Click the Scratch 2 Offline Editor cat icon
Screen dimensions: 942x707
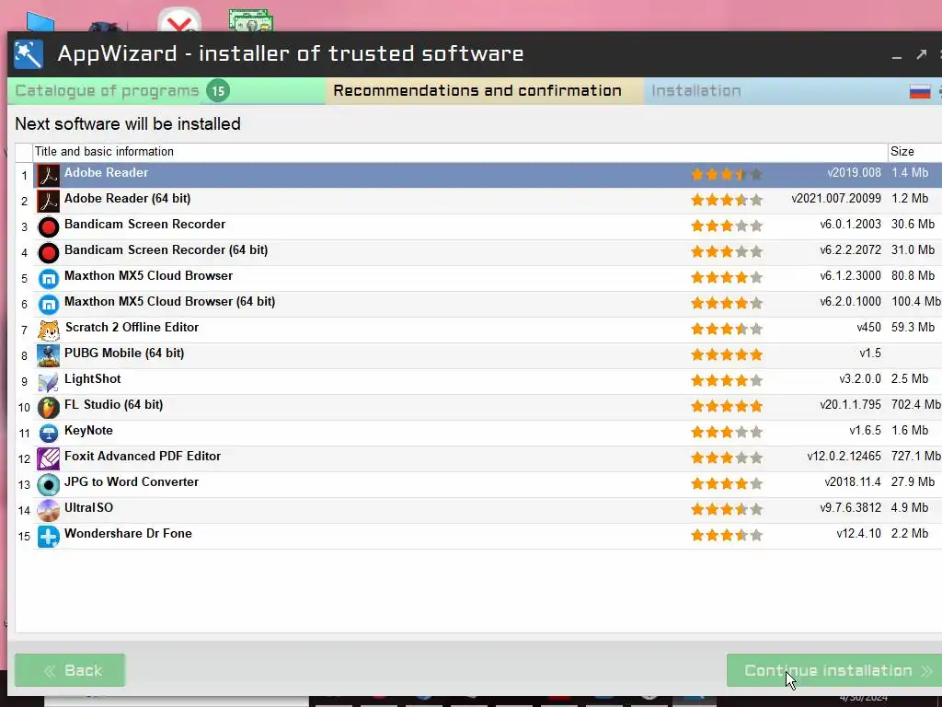(x=48, y=330)
